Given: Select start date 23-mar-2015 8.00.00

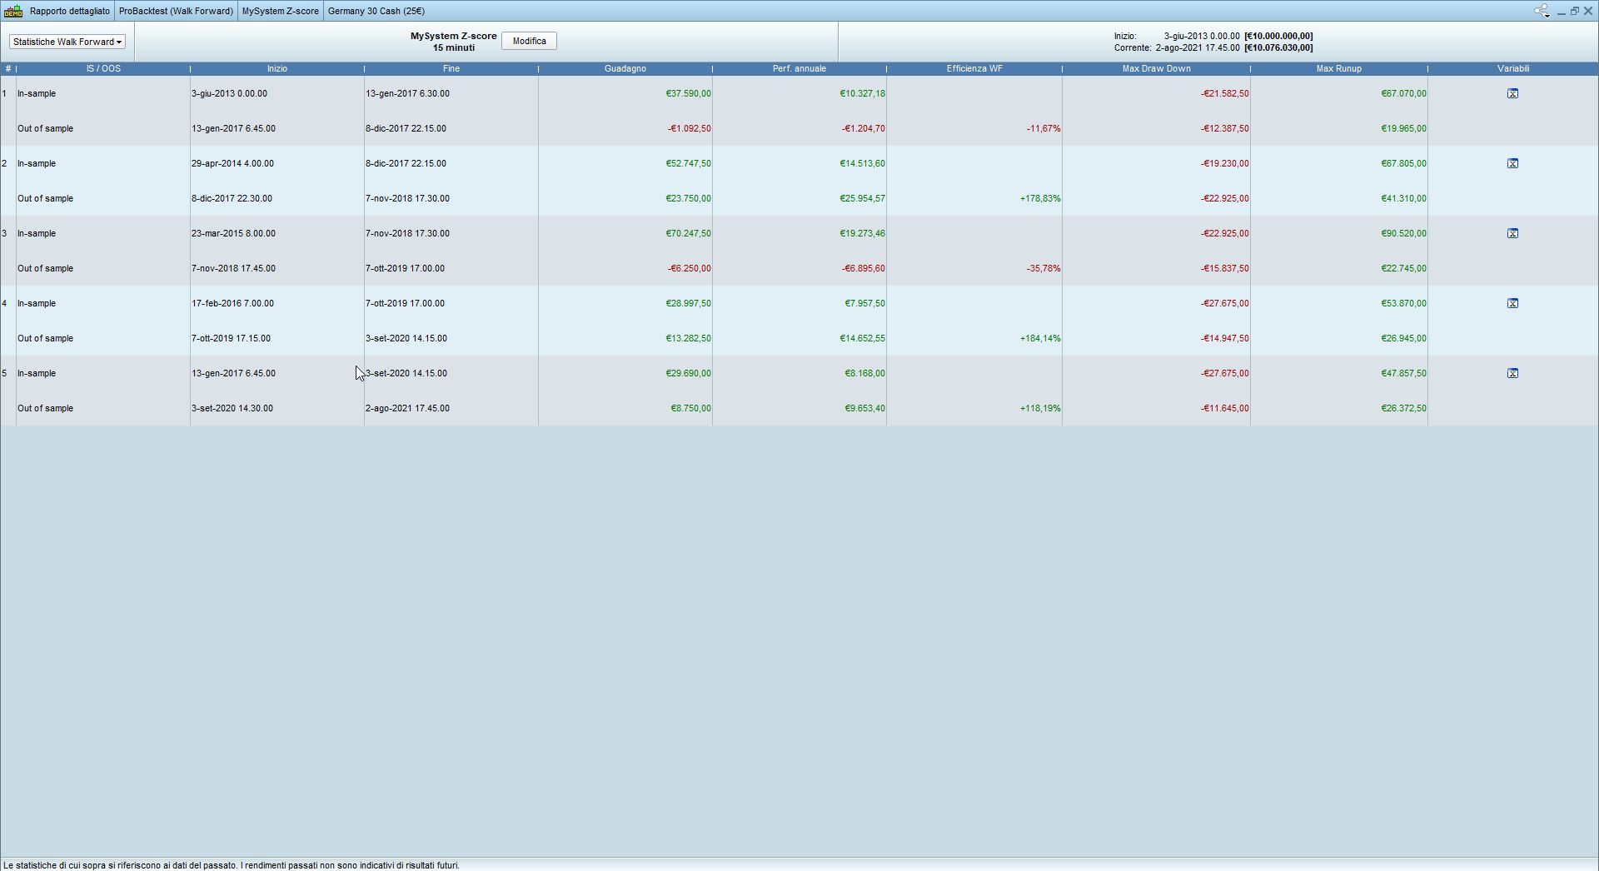Looking at the screenshot, I should coord(233,233).
